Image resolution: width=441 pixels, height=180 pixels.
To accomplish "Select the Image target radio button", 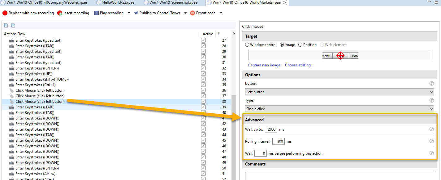I will 282,45.
